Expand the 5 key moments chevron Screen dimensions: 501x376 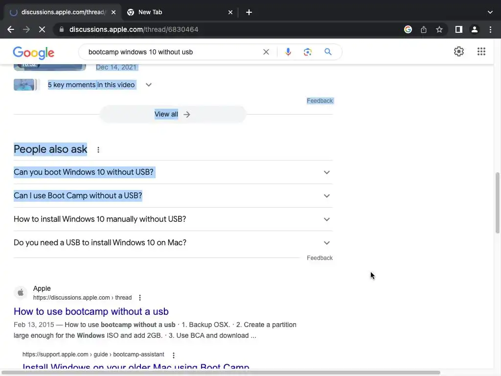(x=149, y=85)
